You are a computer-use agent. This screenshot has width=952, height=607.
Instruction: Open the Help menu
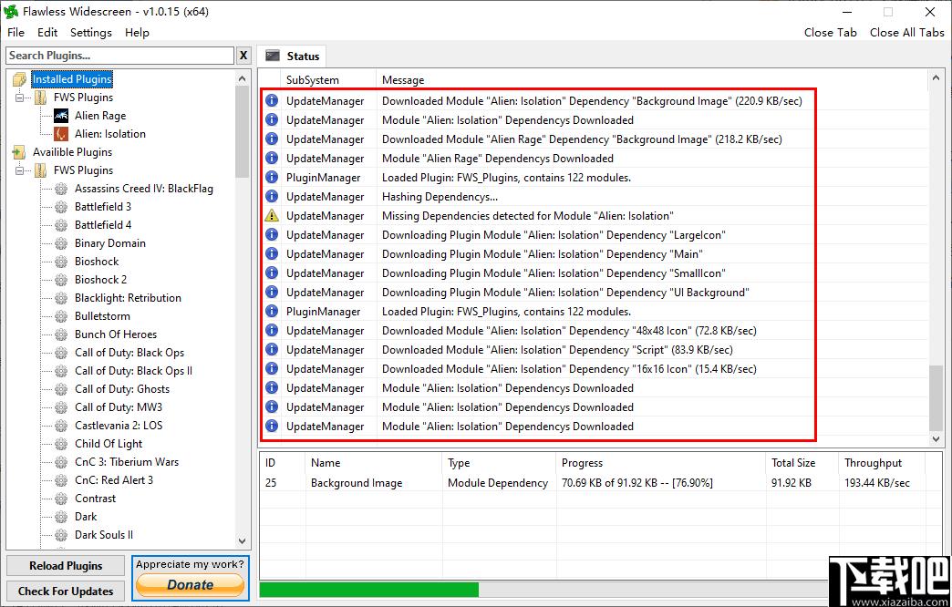pyautogui.click(x=137, y=33)
